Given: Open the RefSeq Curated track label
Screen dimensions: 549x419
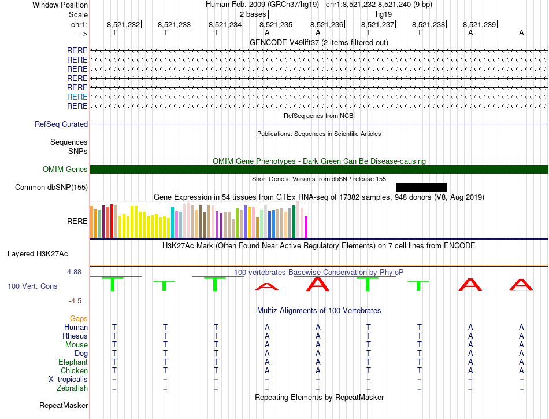Looking at the screenshot, I should click(61, 124).
